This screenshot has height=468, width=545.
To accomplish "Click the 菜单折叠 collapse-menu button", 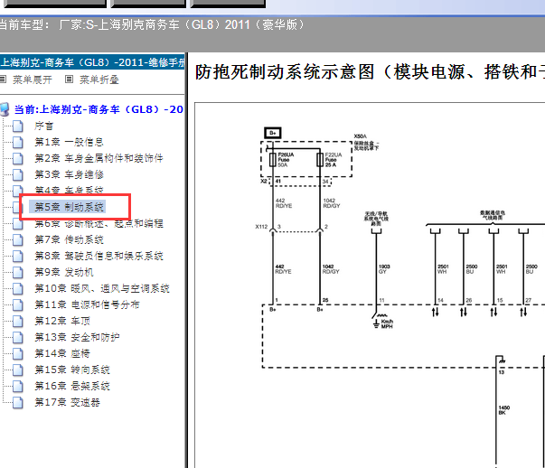I will 99,80.
